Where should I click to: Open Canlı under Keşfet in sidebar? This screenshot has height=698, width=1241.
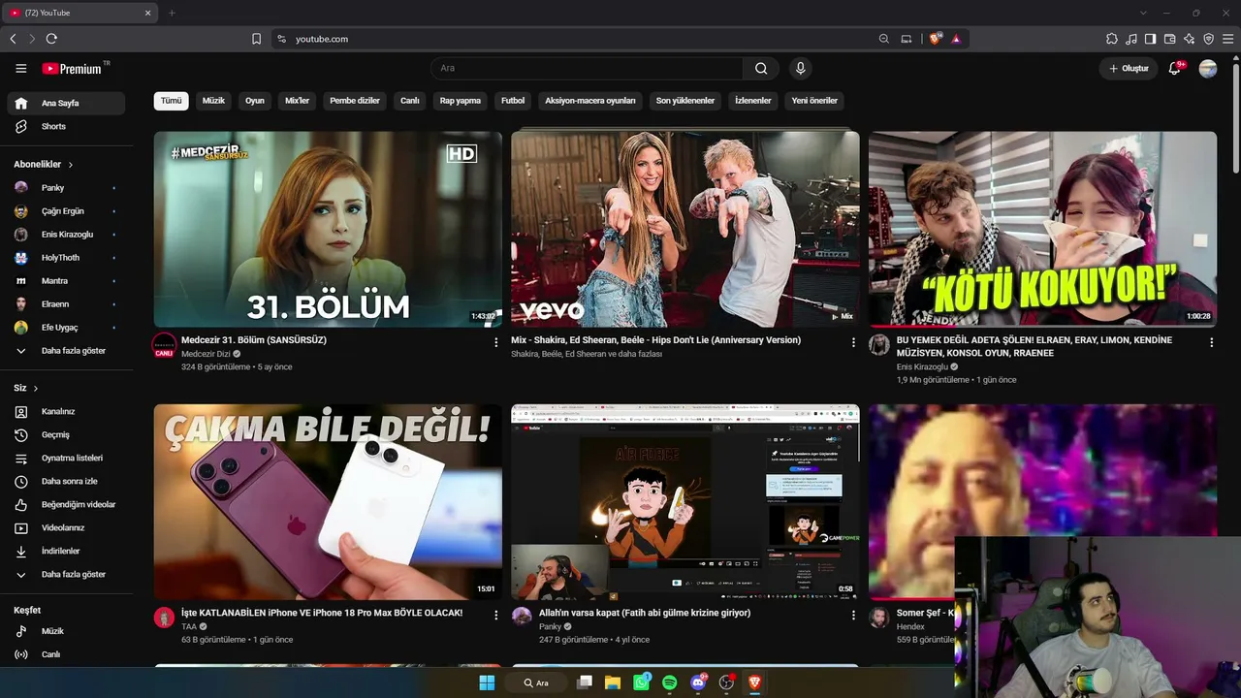[x=66, y=654]
